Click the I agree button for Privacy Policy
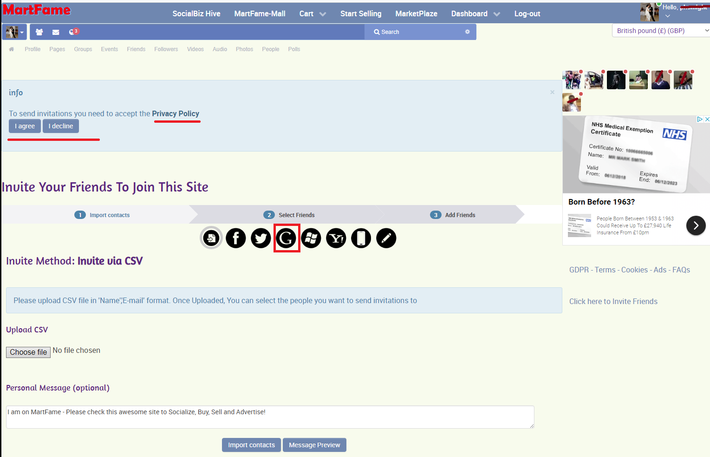Image resolution: width=710 pixels, height=457 pixels. [25, 126]
